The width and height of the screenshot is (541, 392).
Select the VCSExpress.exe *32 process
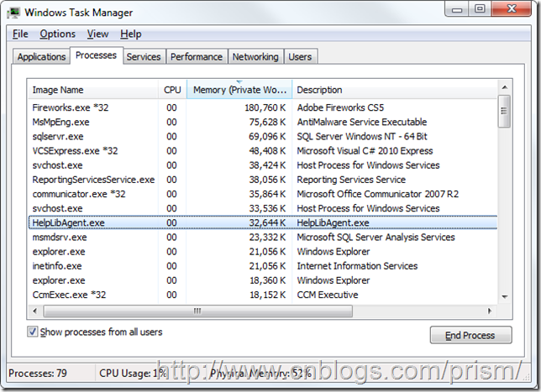(263, 150)
